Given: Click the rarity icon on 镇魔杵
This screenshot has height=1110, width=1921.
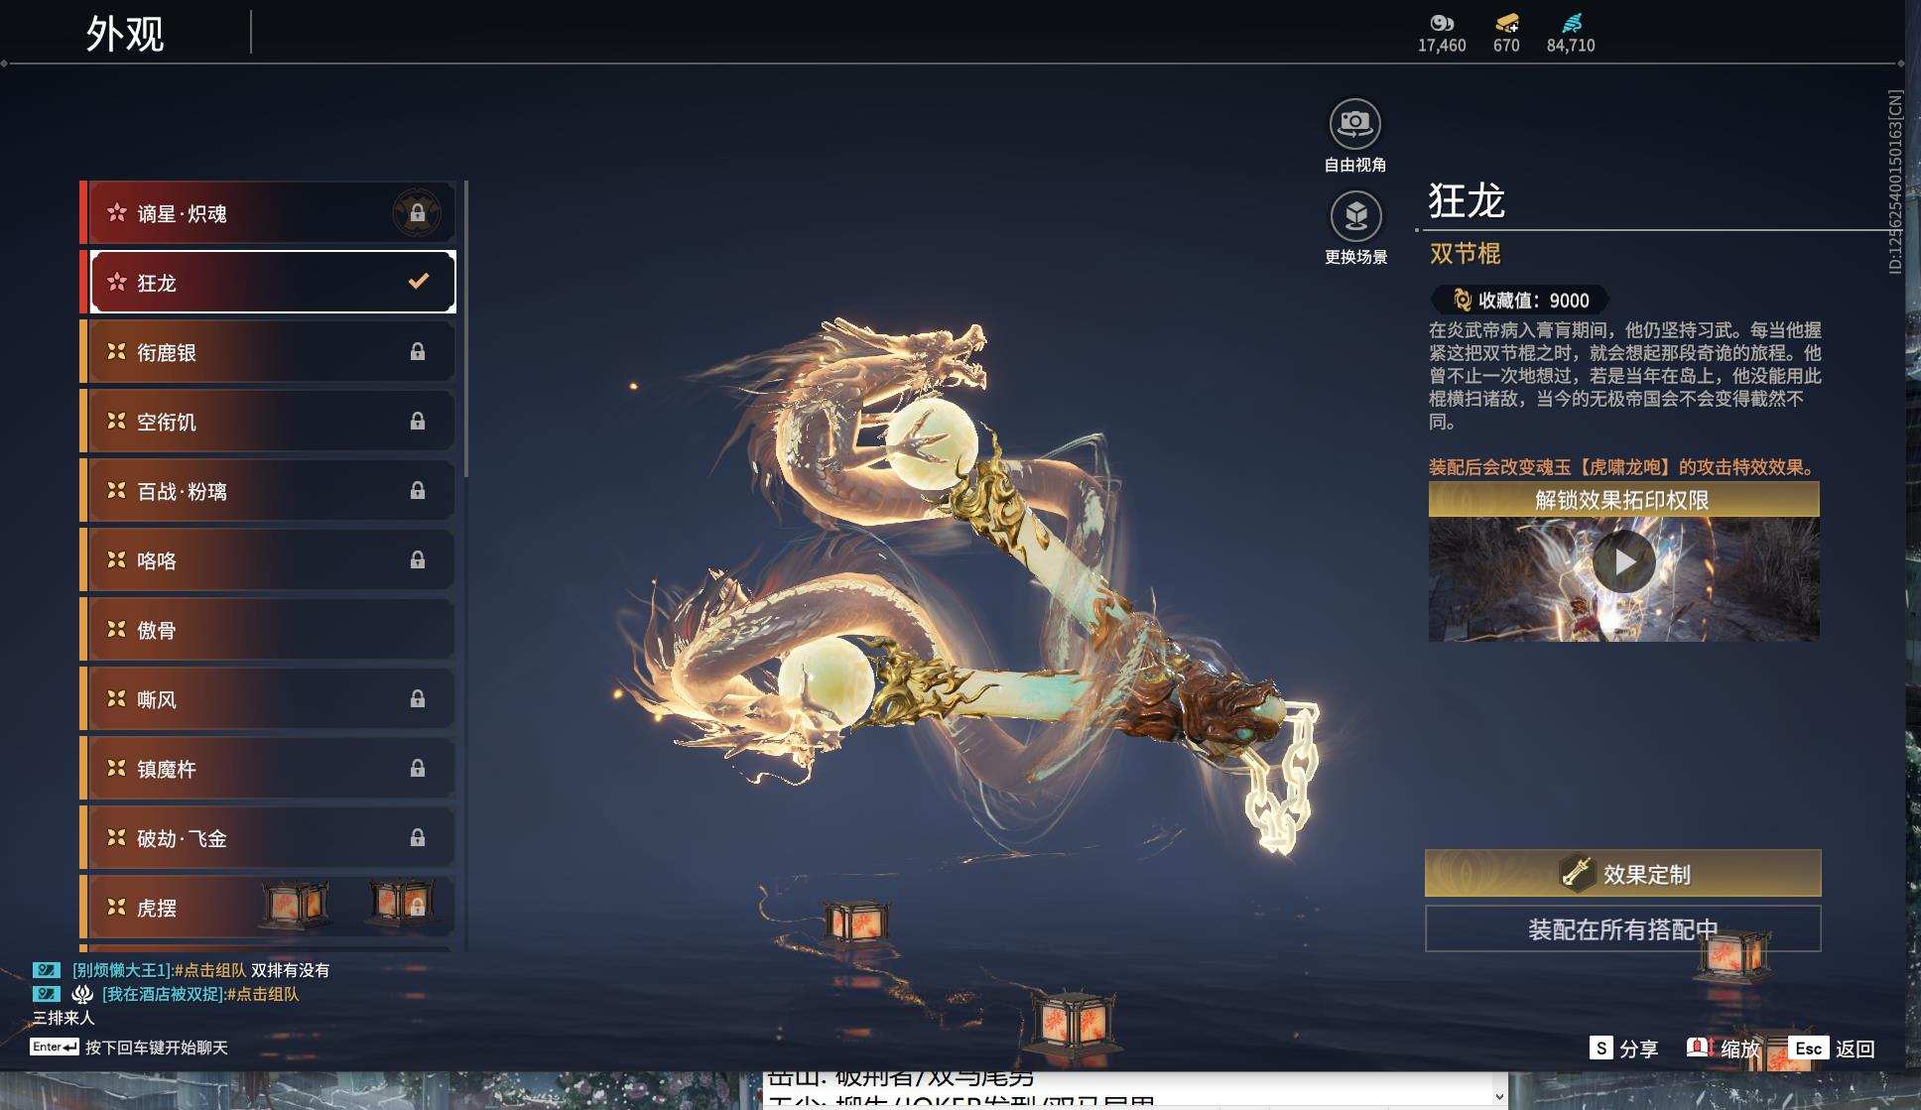Looking at the screenshot, I should click(116, 768).
